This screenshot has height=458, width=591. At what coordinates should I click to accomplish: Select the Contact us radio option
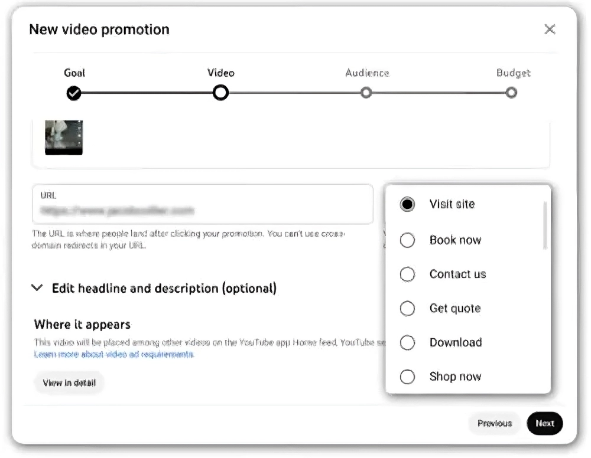point(407,274)
